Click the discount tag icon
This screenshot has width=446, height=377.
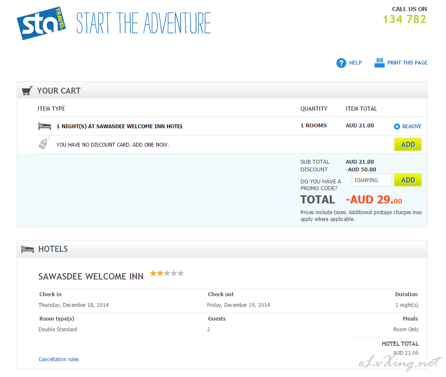coord(44,144)
